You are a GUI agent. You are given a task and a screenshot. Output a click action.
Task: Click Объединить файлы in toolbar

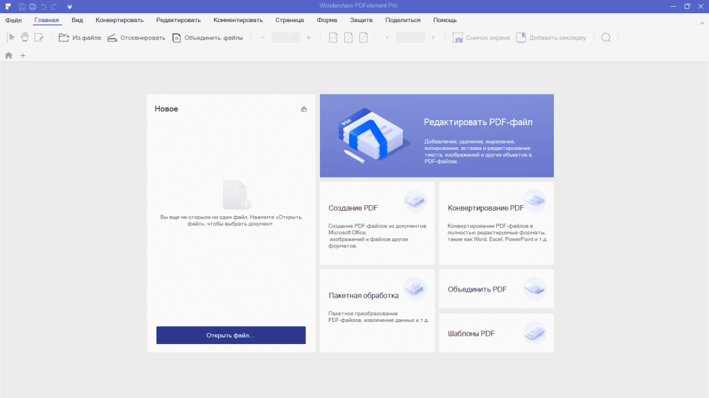tap(208, 38)
